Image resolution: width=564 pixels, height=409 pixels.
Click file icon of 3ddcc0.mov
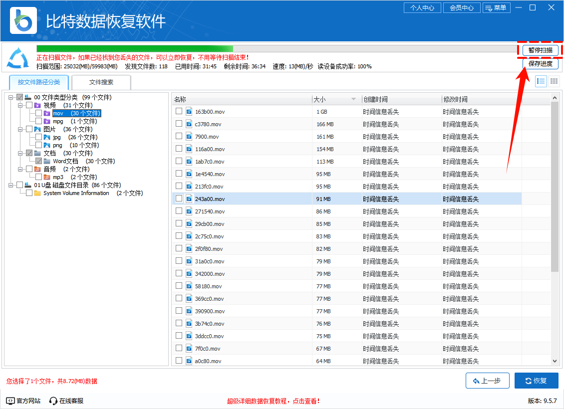189,336
